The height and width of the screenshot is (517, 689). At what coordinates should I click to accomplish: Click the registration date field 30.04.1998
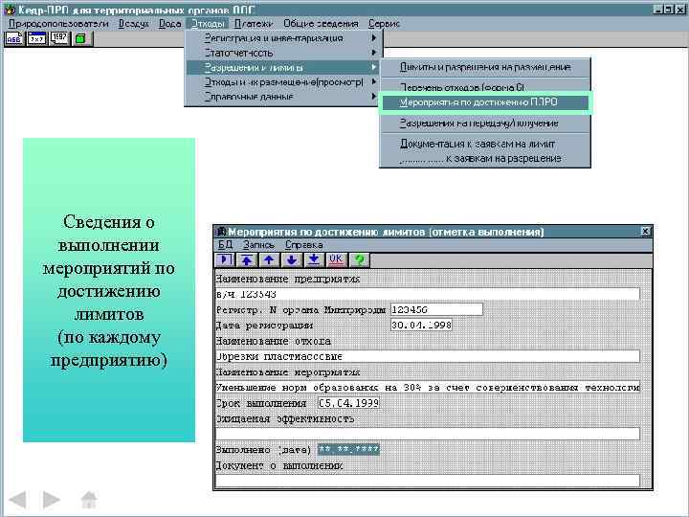(421, 326)
